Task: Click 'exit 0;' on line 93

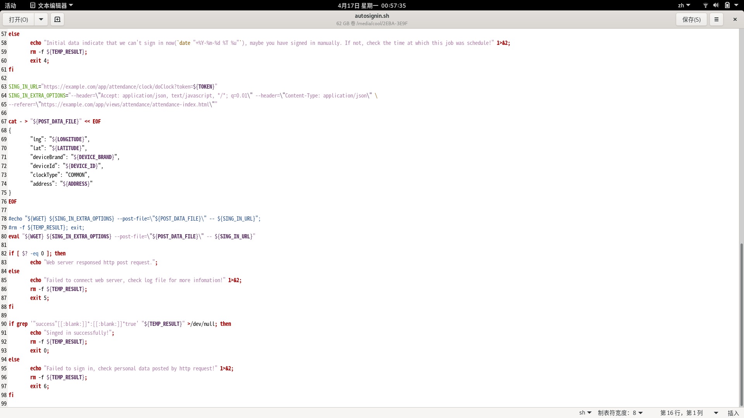Action: click(x=40, y=351)
